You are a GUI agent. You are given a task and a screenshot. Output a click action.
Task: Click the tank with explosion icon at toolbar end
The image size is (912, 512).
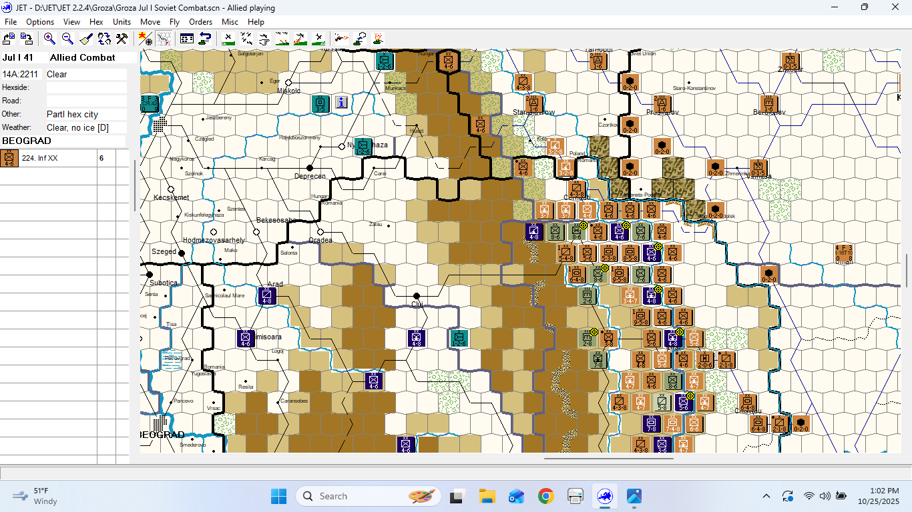(x=377, y=39)
